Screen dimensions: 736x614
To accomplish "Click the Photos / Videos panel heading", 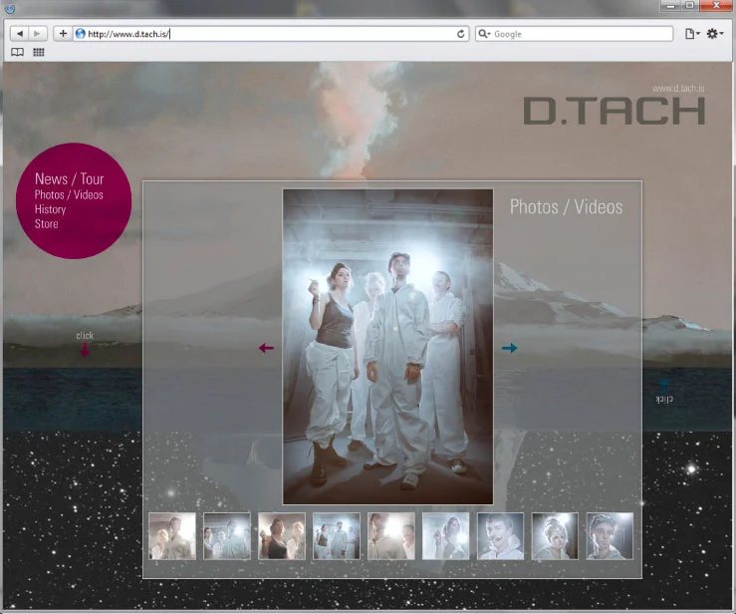I will (566, 207).
